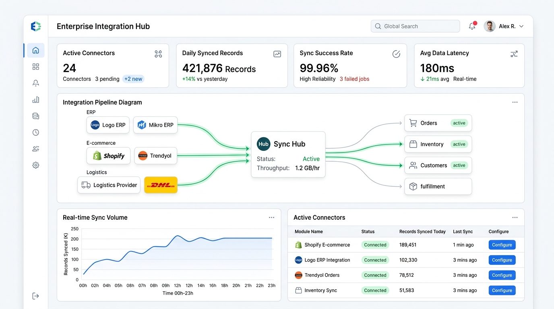This screenshot has width=554, height=309.
Task: Open Real-time Sync Volume more options menu
Action: 271,217
